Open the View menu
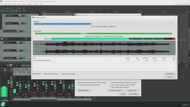This screenshot has width=190, height=107. (10, 4)
